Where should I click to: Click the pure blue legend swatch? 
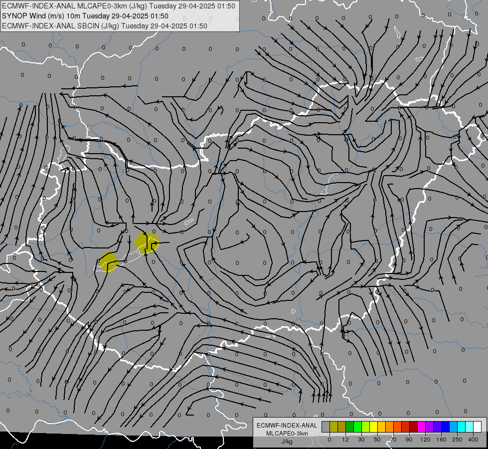(446, 427)
